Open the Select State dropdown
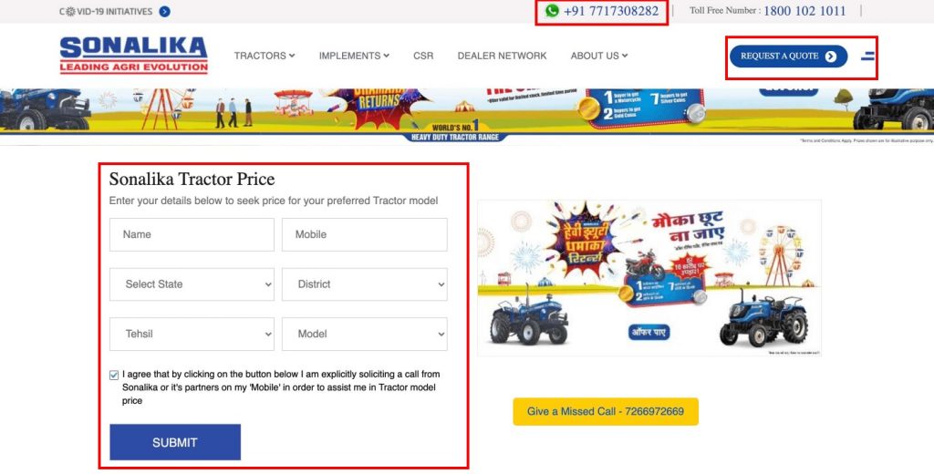Viewport: 934px width, 474px height. [192, 284]
